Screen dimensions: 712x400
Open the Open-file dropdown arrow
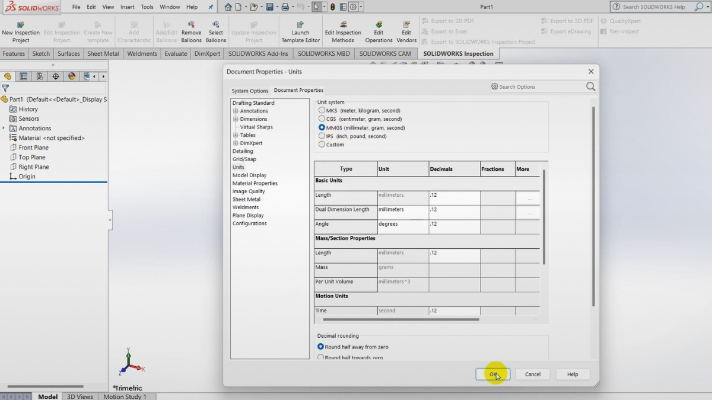(261, 7)
